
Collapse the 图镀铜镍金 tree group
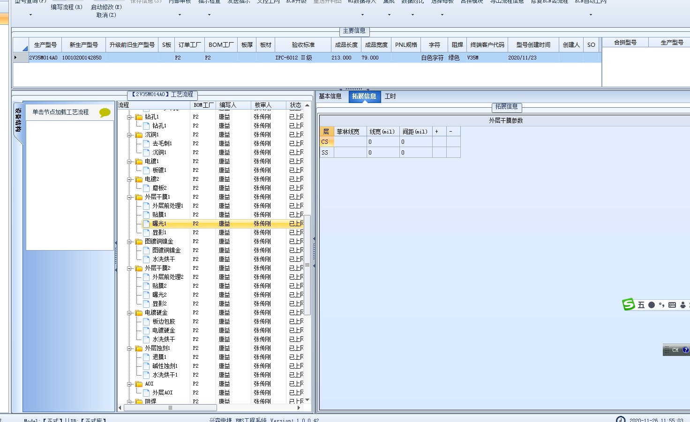(x=129, y=242)
